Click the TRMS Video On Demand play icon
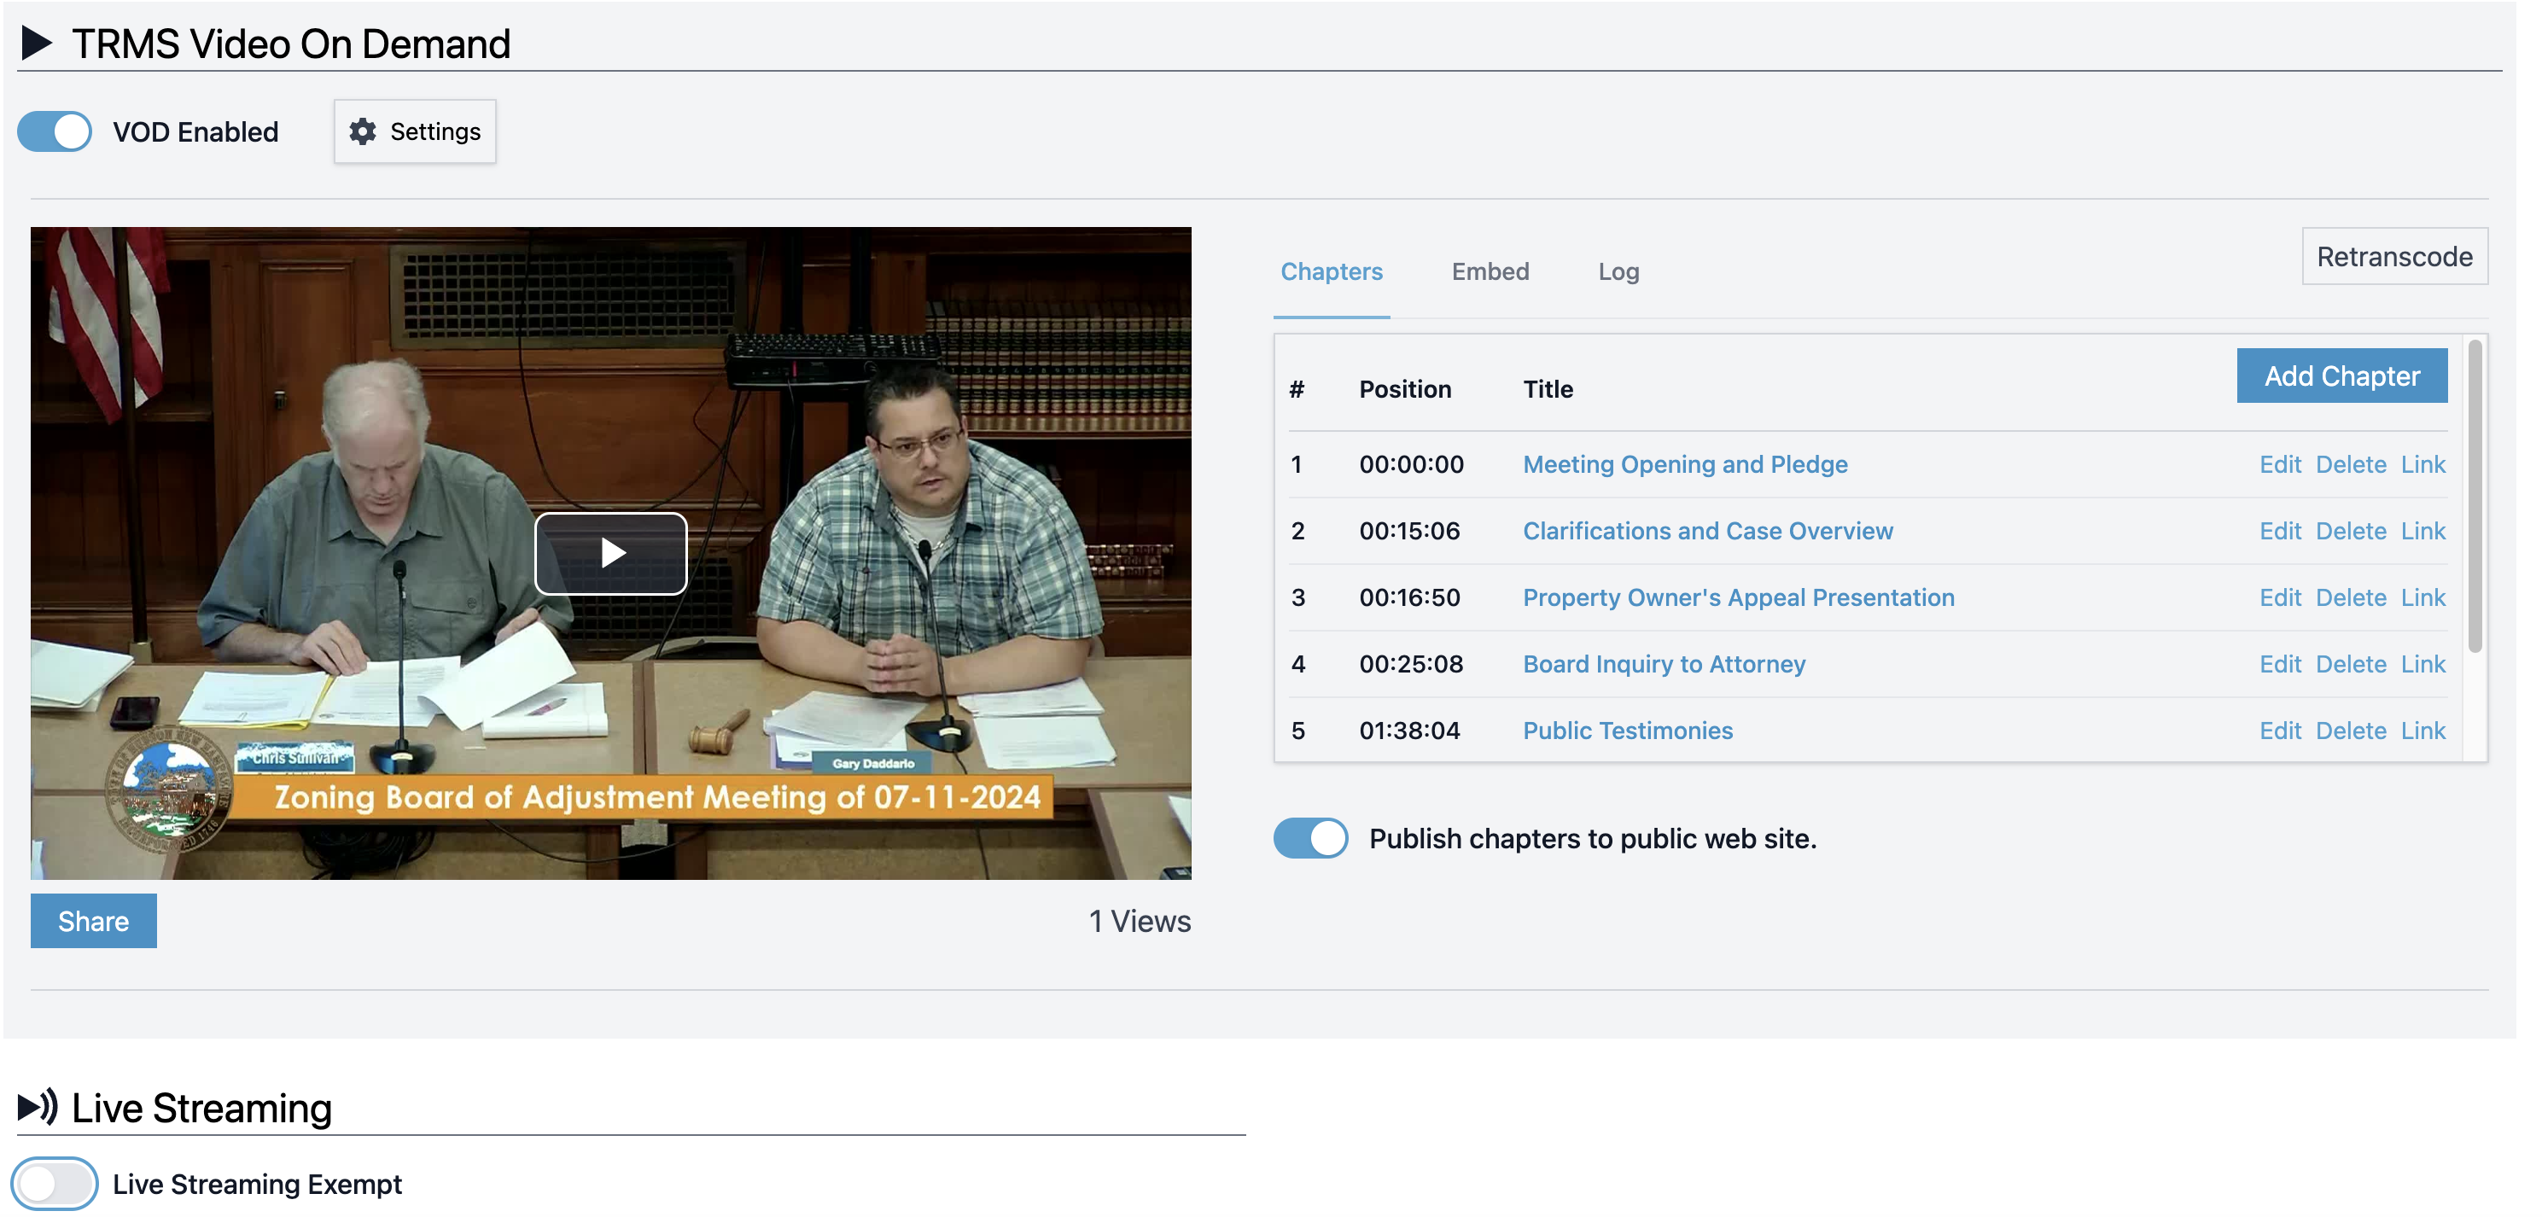The height and width of the screenshot is (1217, 2542). tap(38, 42)
